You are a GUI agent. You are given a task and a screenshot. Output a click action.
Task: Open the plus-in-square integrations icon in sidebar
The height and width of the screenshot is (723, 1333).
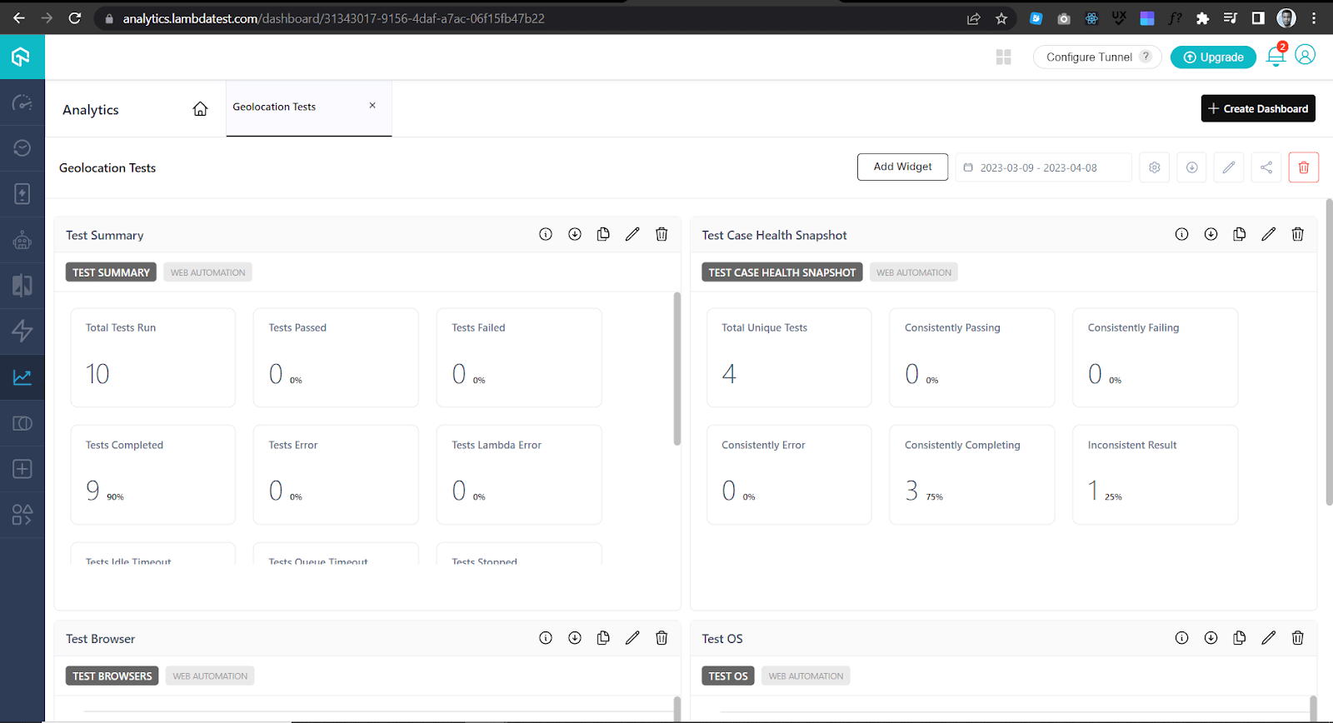pos(22,468)
